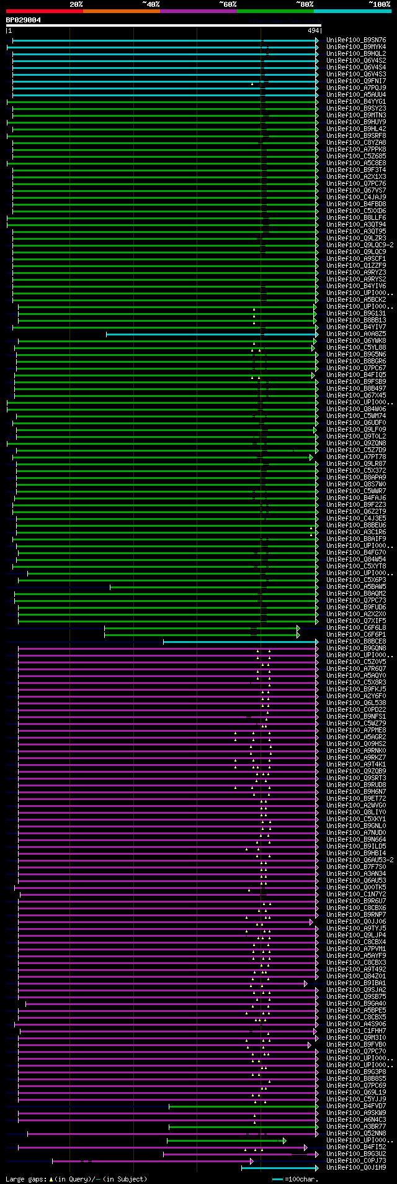Select label UniRef100_Q9ZQN8
397x1184 pixels.
point(356,444)
